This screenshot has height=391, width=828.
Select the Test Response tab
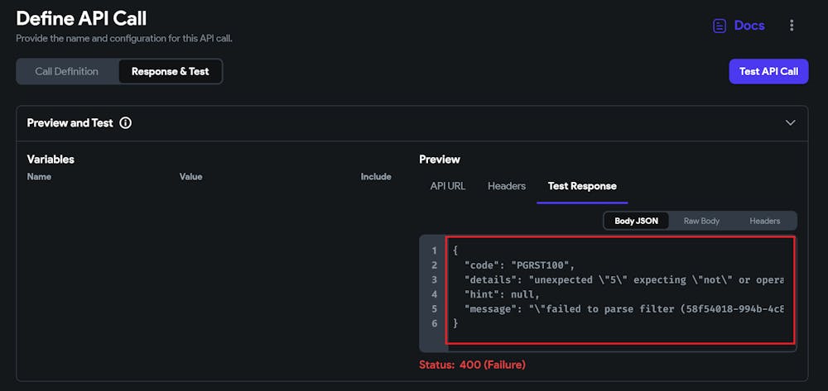coord(582,186)
